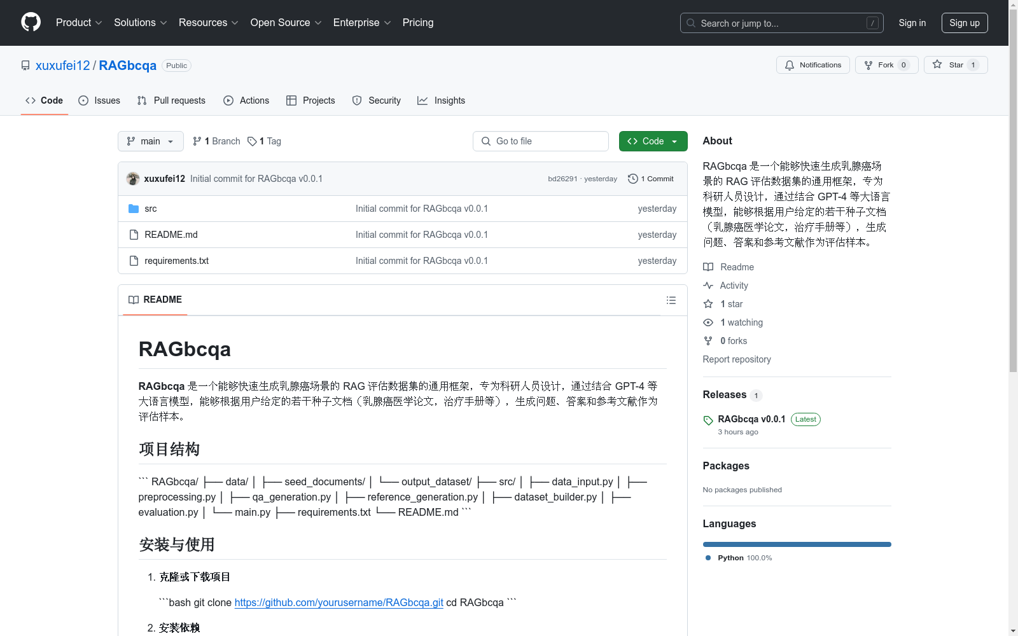View the 1 Branch list
Viewport: 1018px width, 636px height.
(216, 141)
